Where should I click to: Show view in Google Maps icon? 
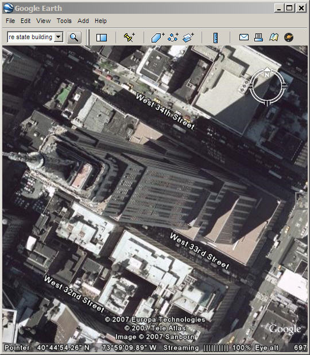point(274,37)
